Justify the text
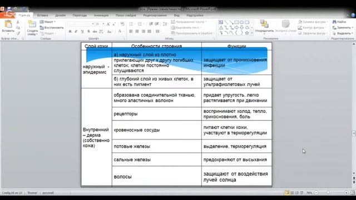Image resolution: width=356 pixels, height=200 pixels. pyautogui.click(x=149, y=32)
